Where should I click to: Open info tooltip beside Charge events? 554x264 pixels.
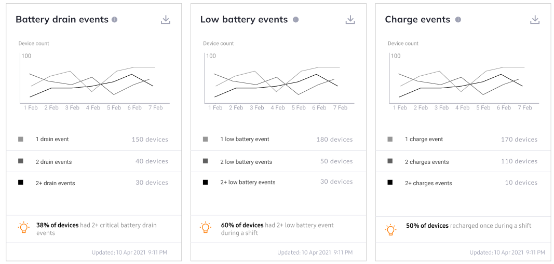[x=458, y=20]
